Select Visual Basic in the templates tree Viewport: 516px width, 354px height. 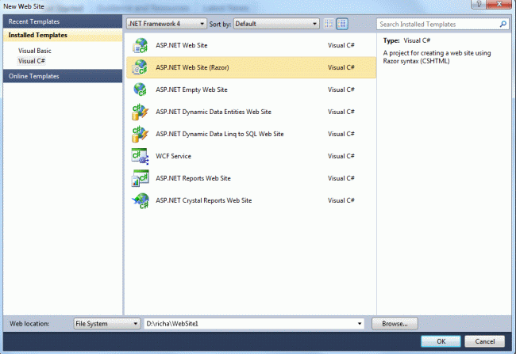35,51
